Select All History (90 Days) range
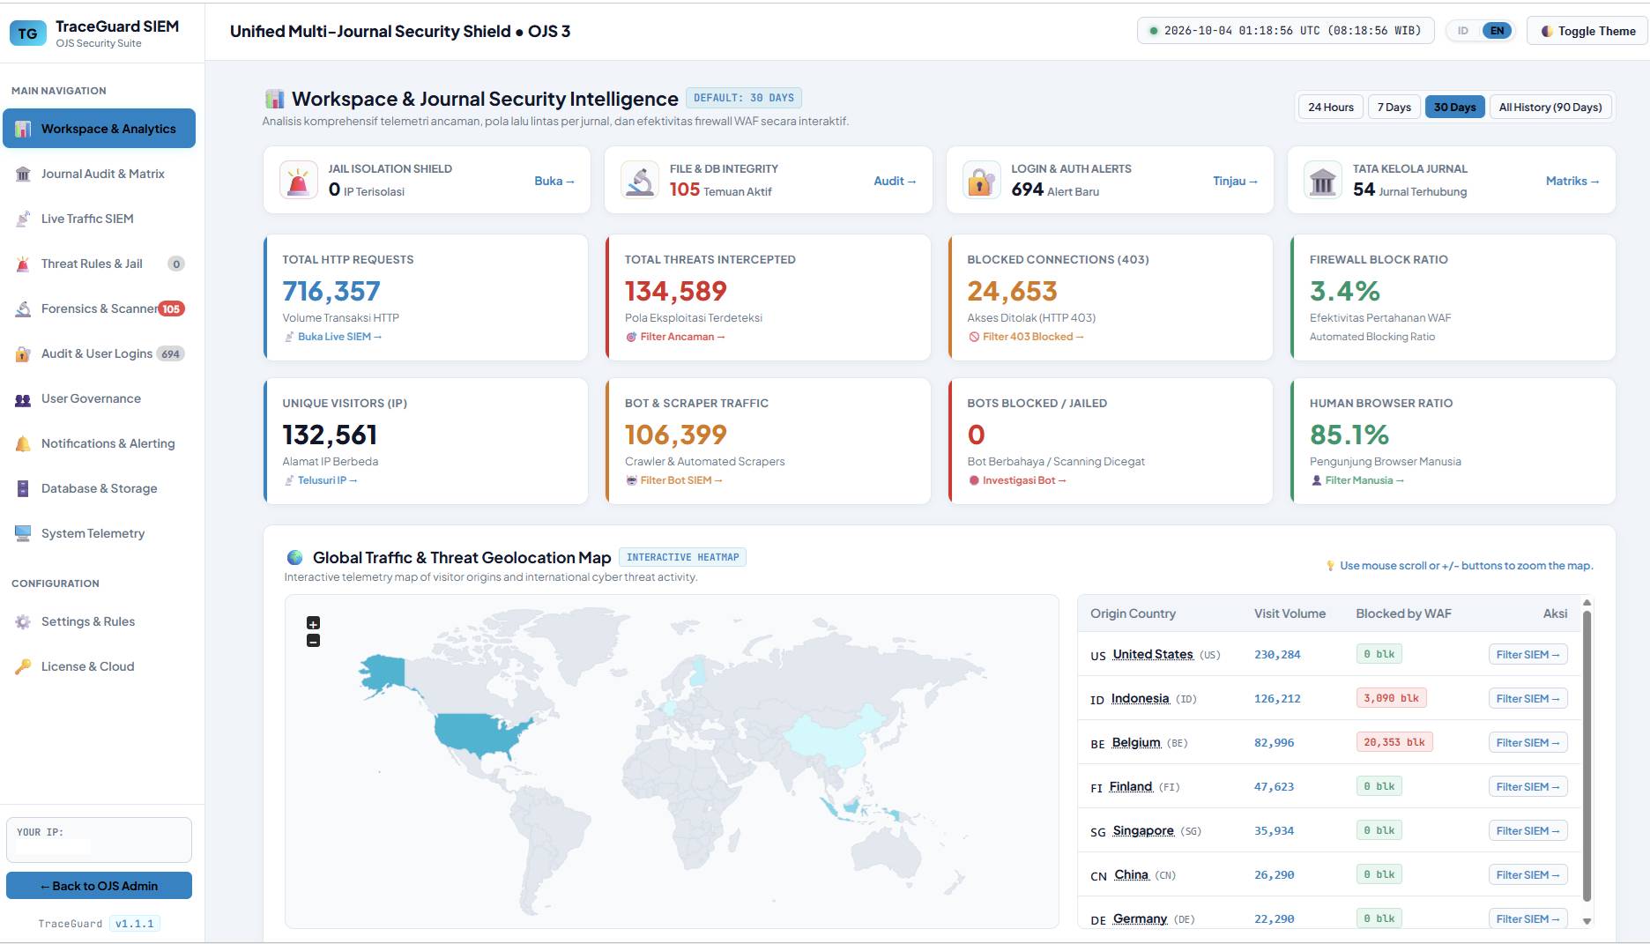The image size is (1650, 944). [1550, 108]
